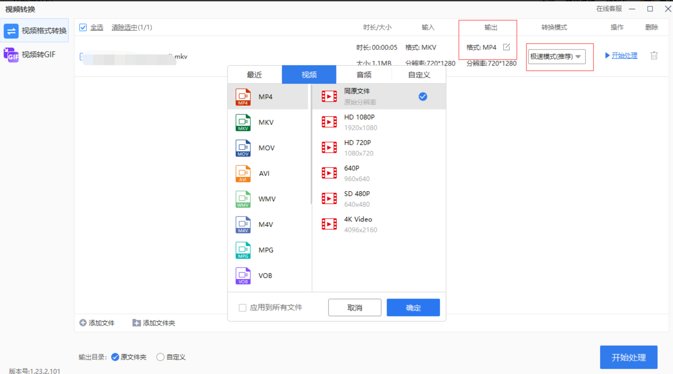Click 清除选中(1/1) link
673x374 pixels.
coord(132,27)
